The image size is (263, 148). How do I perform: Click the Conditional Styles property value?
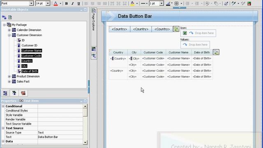pos(60,111)
